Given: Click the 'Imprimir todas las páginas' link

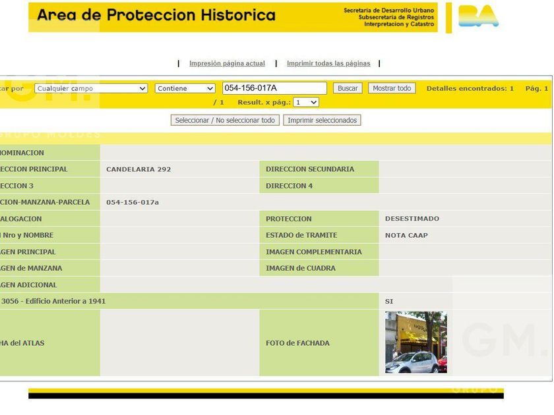Looking at the screenshot, I should (328, 64).
